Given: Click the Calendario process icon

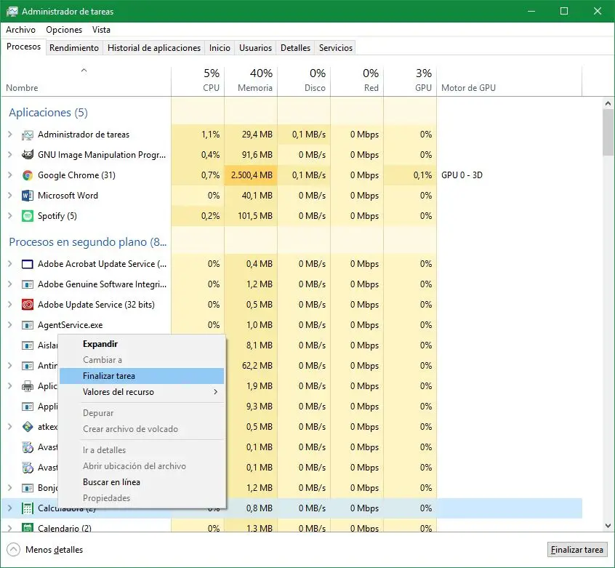Looking at the screenshot, I should click(x=28, y=529).
